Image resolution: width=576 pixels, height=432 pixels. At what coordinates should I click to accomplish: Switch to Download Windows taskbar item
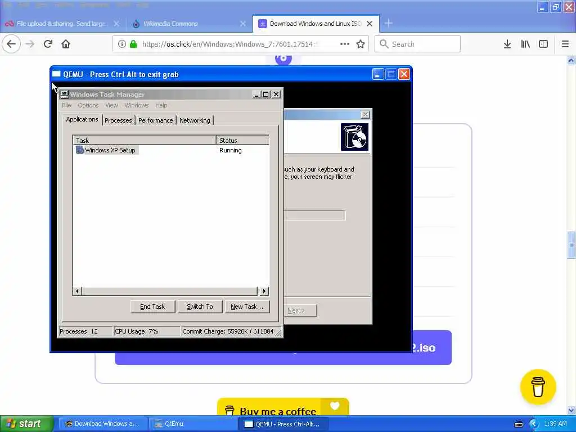coord(104,424)
